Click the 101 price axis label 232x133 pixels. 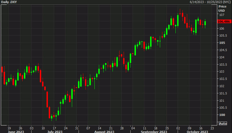pos(222,101)
